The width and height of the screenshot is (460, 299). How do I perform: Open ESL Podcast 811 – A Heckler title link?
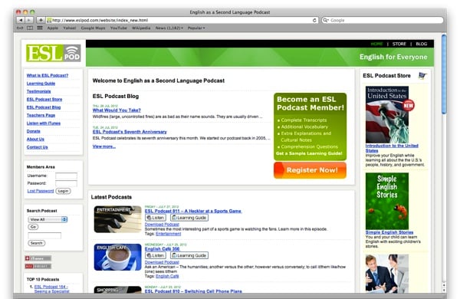coord(193,211)
